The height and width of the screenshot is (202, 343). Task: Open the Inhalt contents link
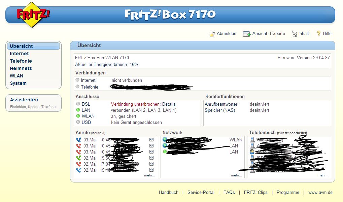click(x=304, y=33)
